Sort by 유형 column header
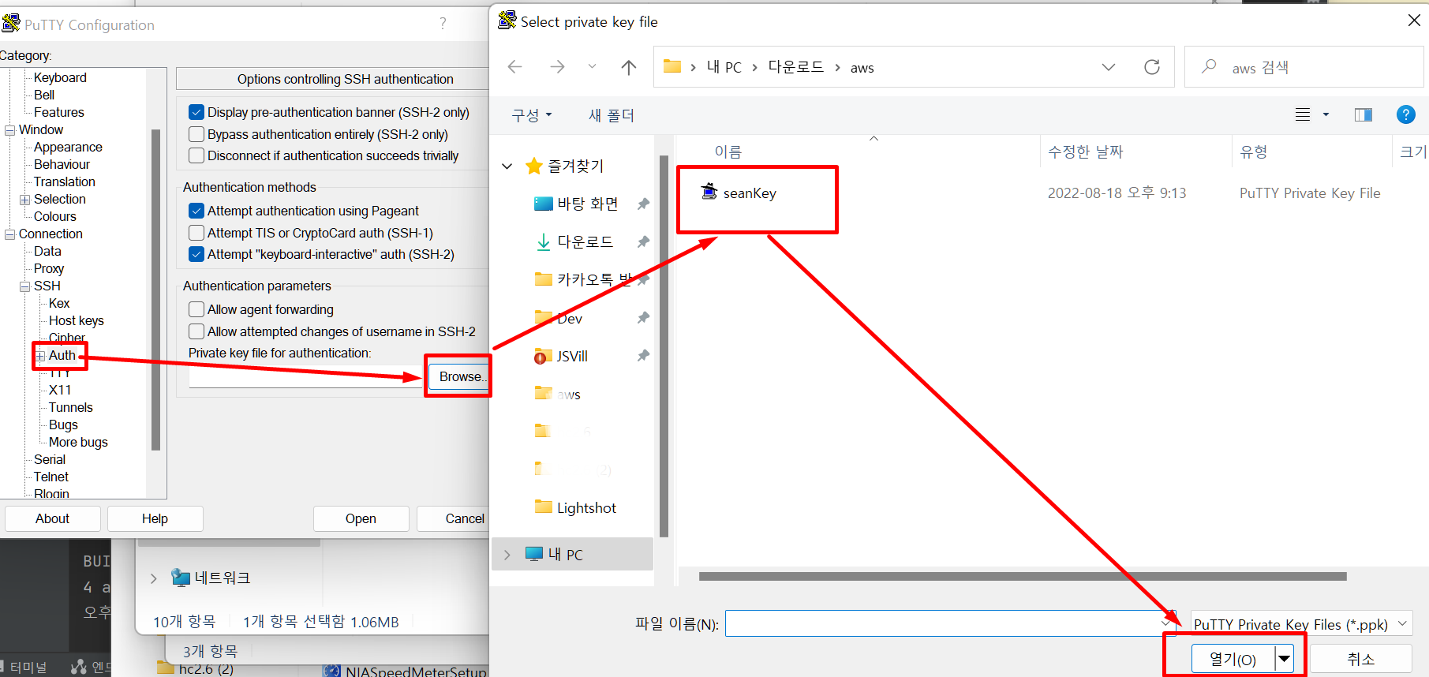Viewport: 1429px width, 677px height. pyautogui.click(x=1253, y=151)
